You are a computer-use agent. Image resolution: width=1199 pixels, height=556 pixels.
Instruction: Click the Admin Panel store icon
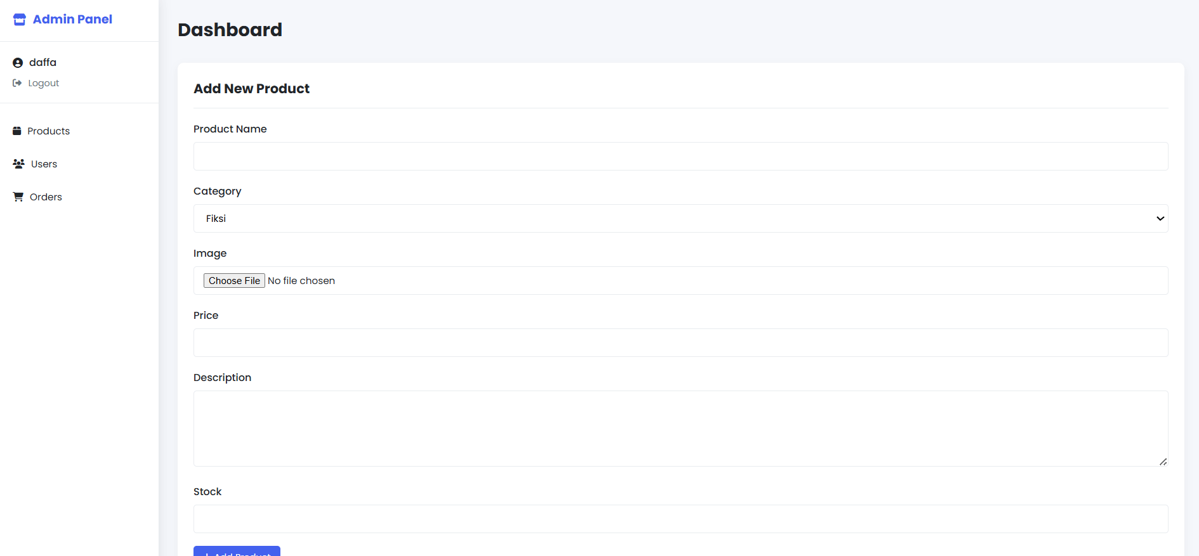20,20
